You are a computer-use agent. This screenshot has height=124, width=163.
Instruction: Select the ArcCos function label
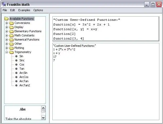pos(24,77)
